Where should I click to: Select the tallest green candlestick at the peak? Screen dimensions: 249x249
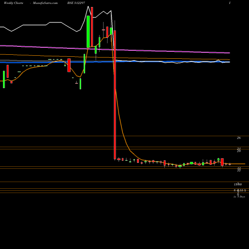coord(88,31)
